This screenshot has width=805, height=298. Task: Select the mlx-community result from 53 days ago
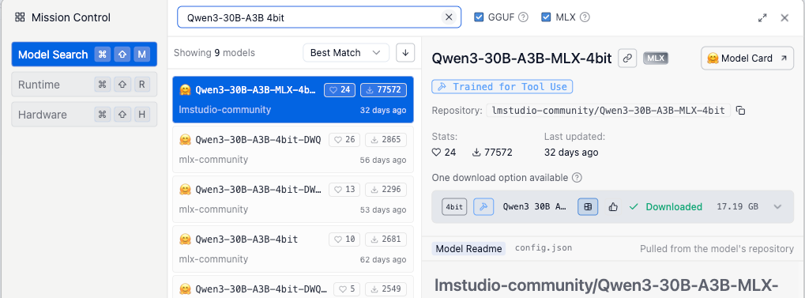point(293,199)
